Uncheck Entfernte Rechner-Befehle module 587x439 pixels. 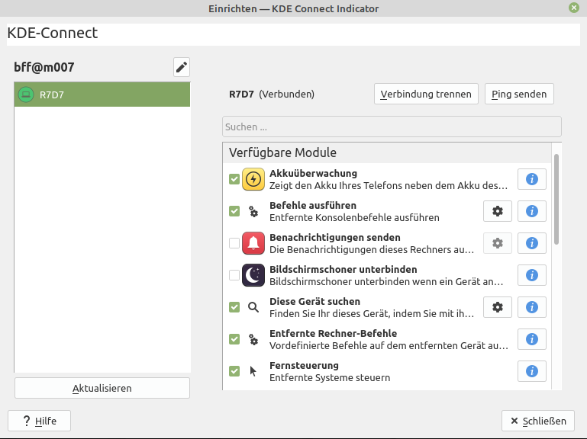pyautogui.click(x=234, y=339)
